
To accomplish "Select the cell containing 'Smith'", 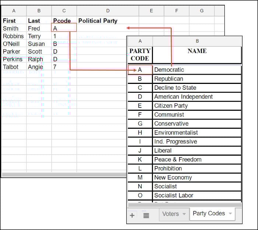I will [x=14, y=28].
